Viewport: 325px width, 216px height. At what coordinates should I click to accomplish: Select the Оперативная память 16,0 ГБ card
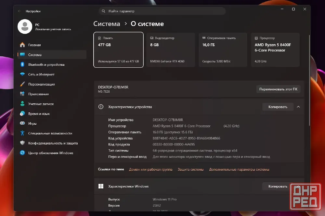223,50
